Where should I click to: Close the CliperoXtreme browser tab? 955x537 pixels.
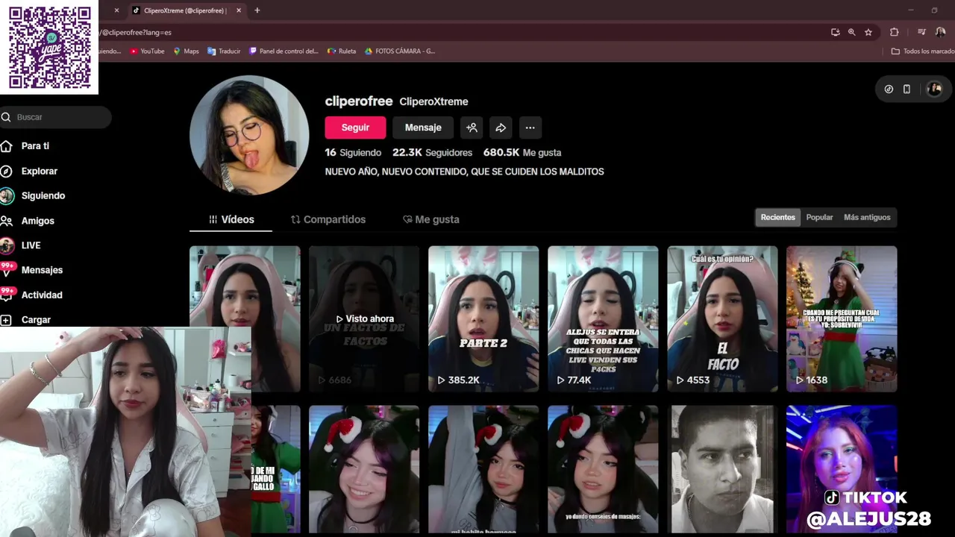click(239, 10)
